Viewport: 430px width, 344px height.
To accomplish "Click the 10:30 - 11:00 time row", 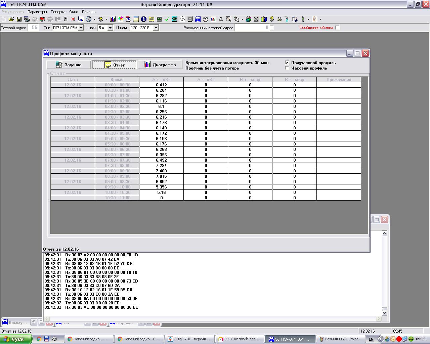I will coord(118,198).
